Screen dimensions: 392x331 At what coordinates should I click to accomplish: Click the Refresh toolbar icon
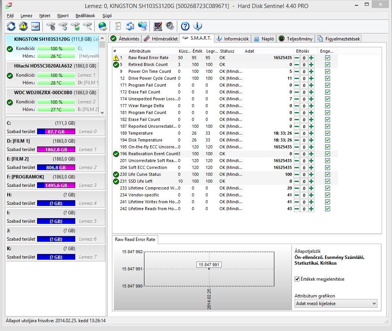pyautogui.click(x=11, y=26)
